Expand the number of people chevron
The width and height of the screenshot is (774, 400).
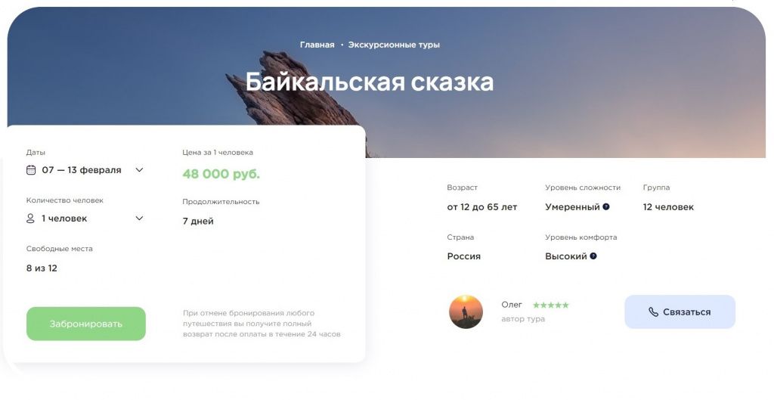tap(139, 219)
